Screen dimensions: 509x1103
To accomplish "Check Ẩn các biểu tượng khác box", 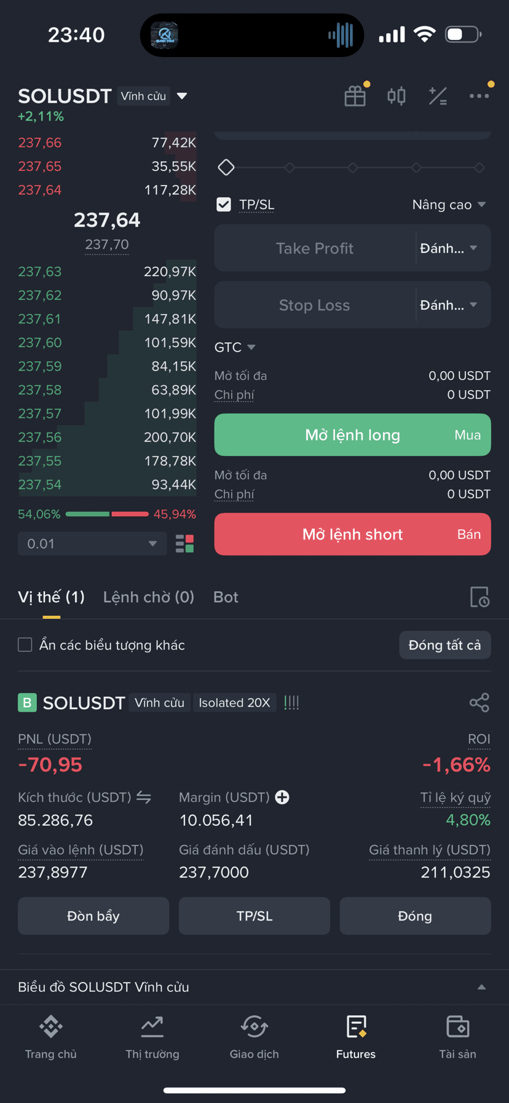I will [x=25, y=645].
